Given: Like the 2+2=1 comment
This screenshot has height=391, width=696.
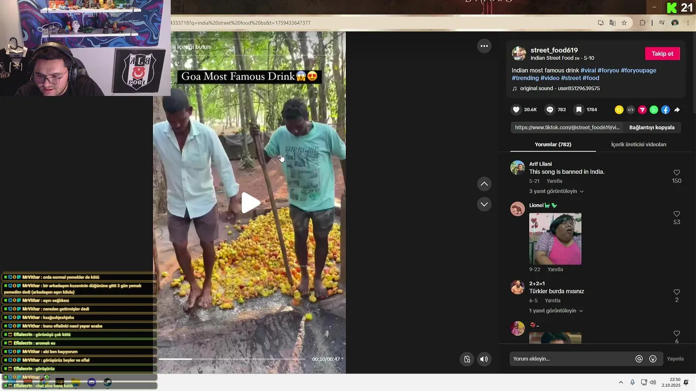Looking at the screenshot, I should tap(676, 292).
